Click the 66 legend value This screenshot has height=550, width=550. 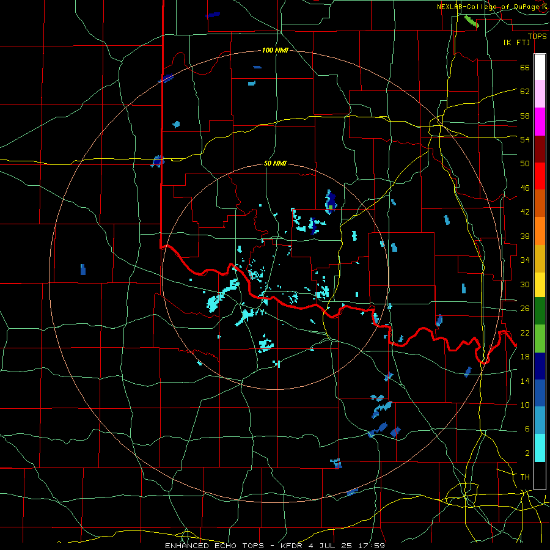pos(525,68)
